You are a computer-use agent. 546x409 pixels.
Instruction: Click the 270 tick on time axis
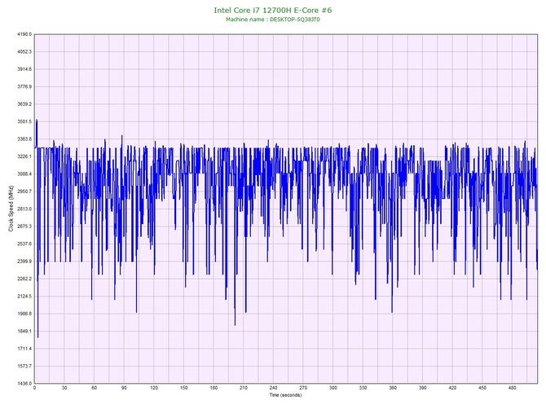coord(303,388)
